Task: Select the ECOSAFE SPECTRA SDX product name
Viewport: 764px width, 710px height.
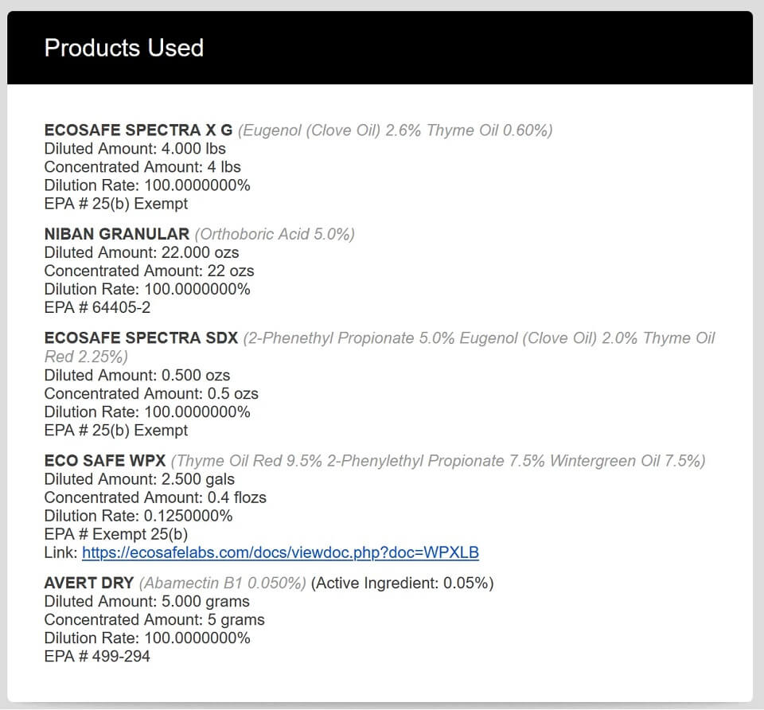Action: [x=141, y=337]
